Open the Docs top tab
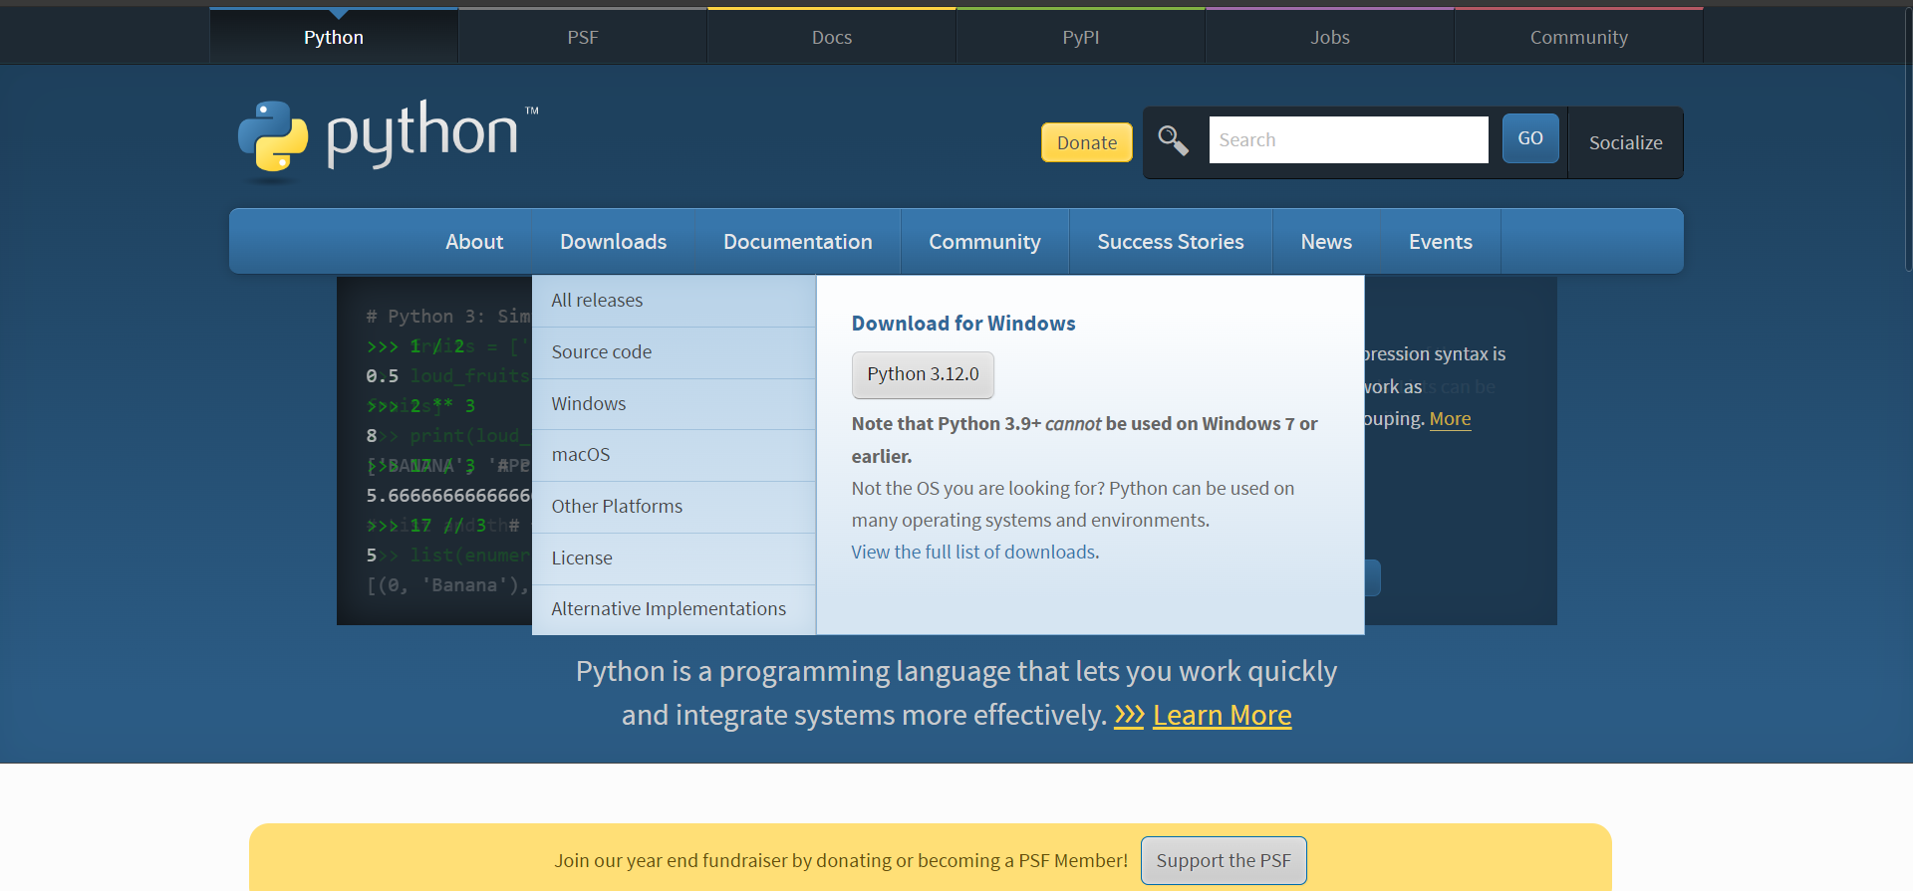 click(x=832, y=37)
